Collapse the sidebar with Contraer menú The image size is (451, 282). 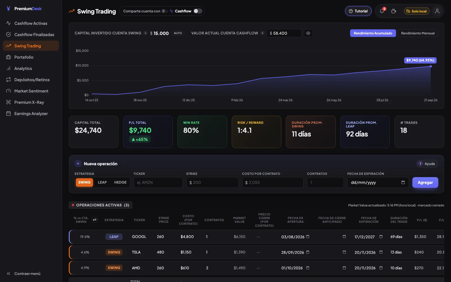pyautogui.click(x=24, y=274)
